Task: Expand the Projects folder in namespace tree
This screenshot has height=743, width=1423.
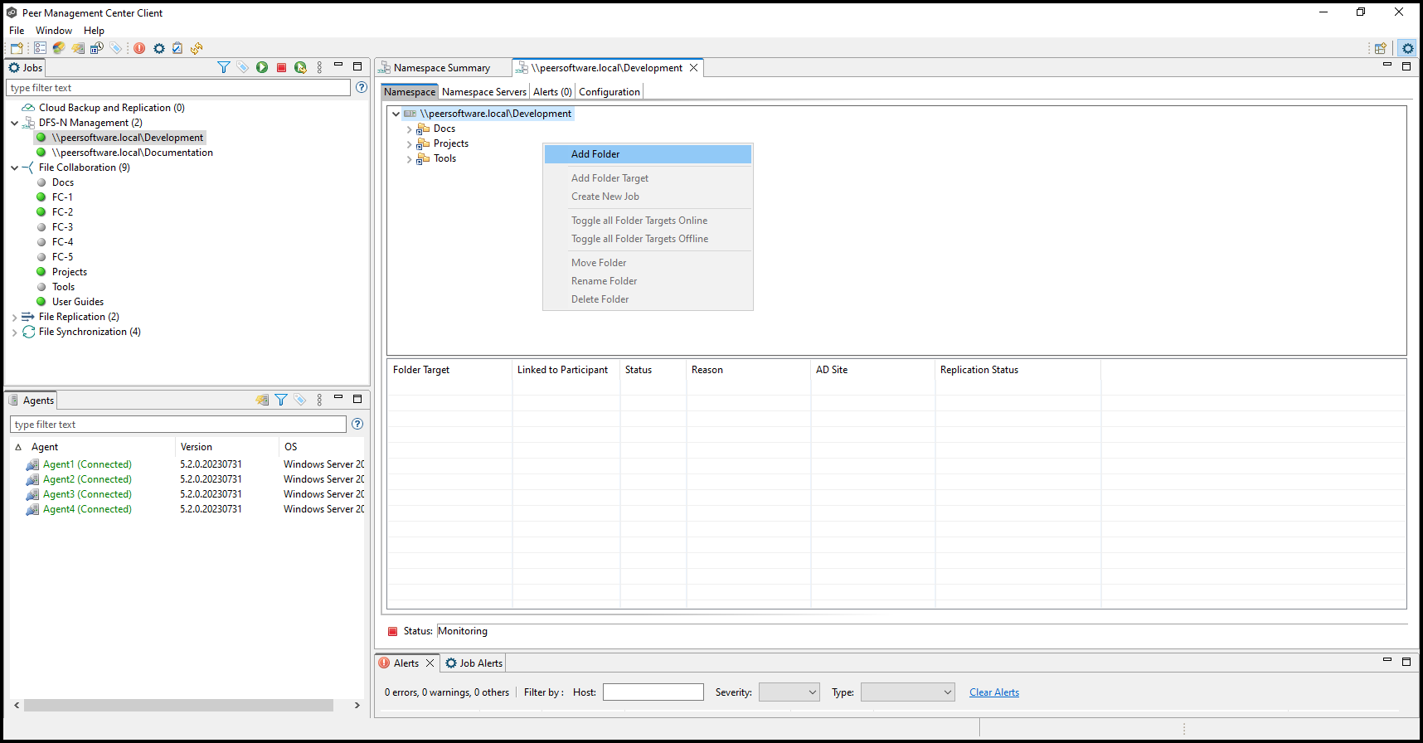Action: 409,144
